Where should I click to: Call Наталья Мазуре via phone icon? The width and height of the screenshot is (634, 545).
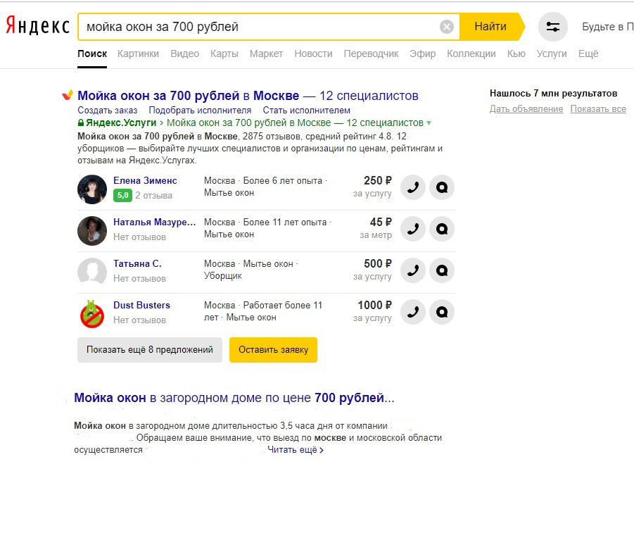(413, 229)
